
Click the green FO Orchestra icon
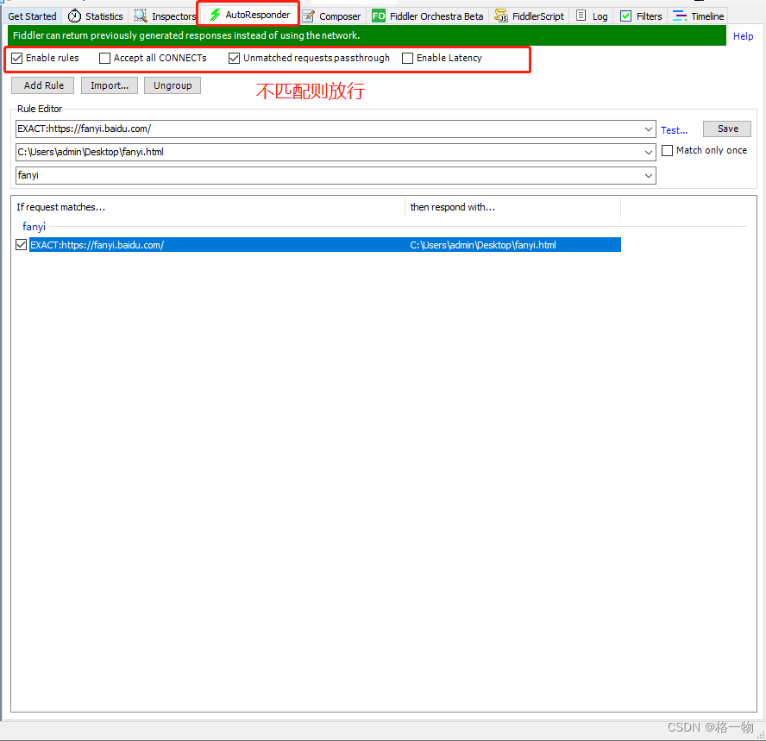379,16
